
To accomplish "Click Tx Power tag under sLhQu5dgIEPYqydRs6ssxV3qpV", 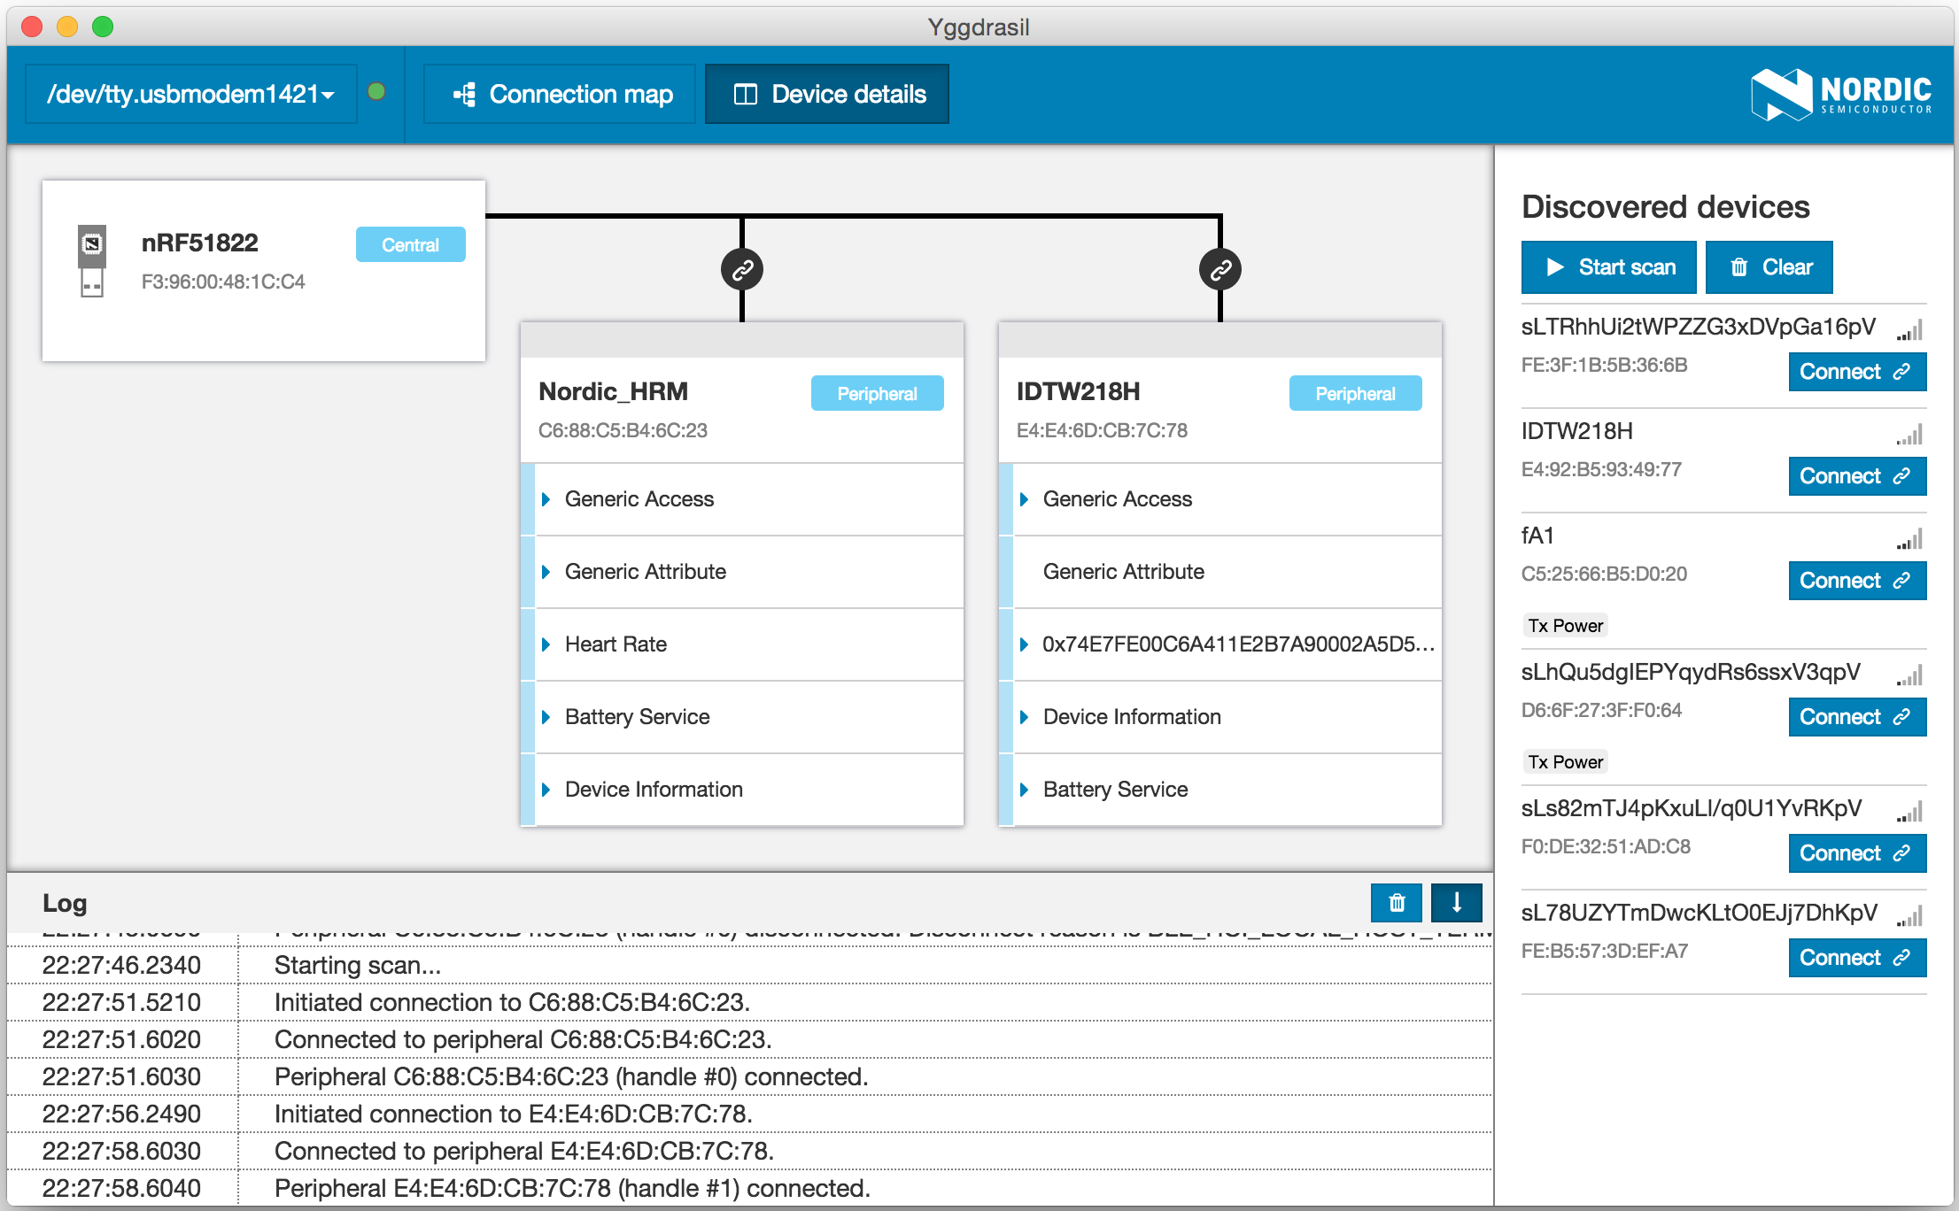I will 1565,762.
